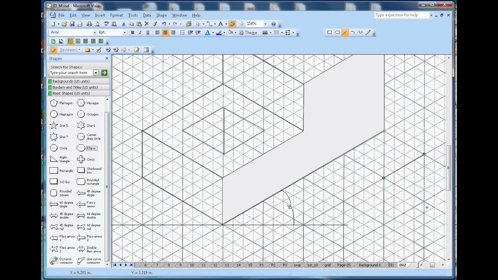This screenshot has width=498, height=280.
Task: Delete selection with the X icon
Action: pyautogui.click(x=147, y=24)
